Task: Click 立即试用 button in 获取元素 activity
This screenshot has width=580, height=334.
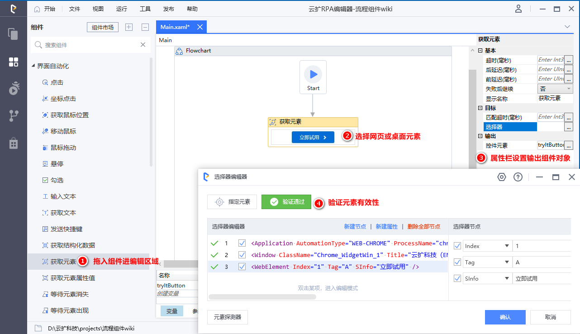Action: click(x=313, y=137)
